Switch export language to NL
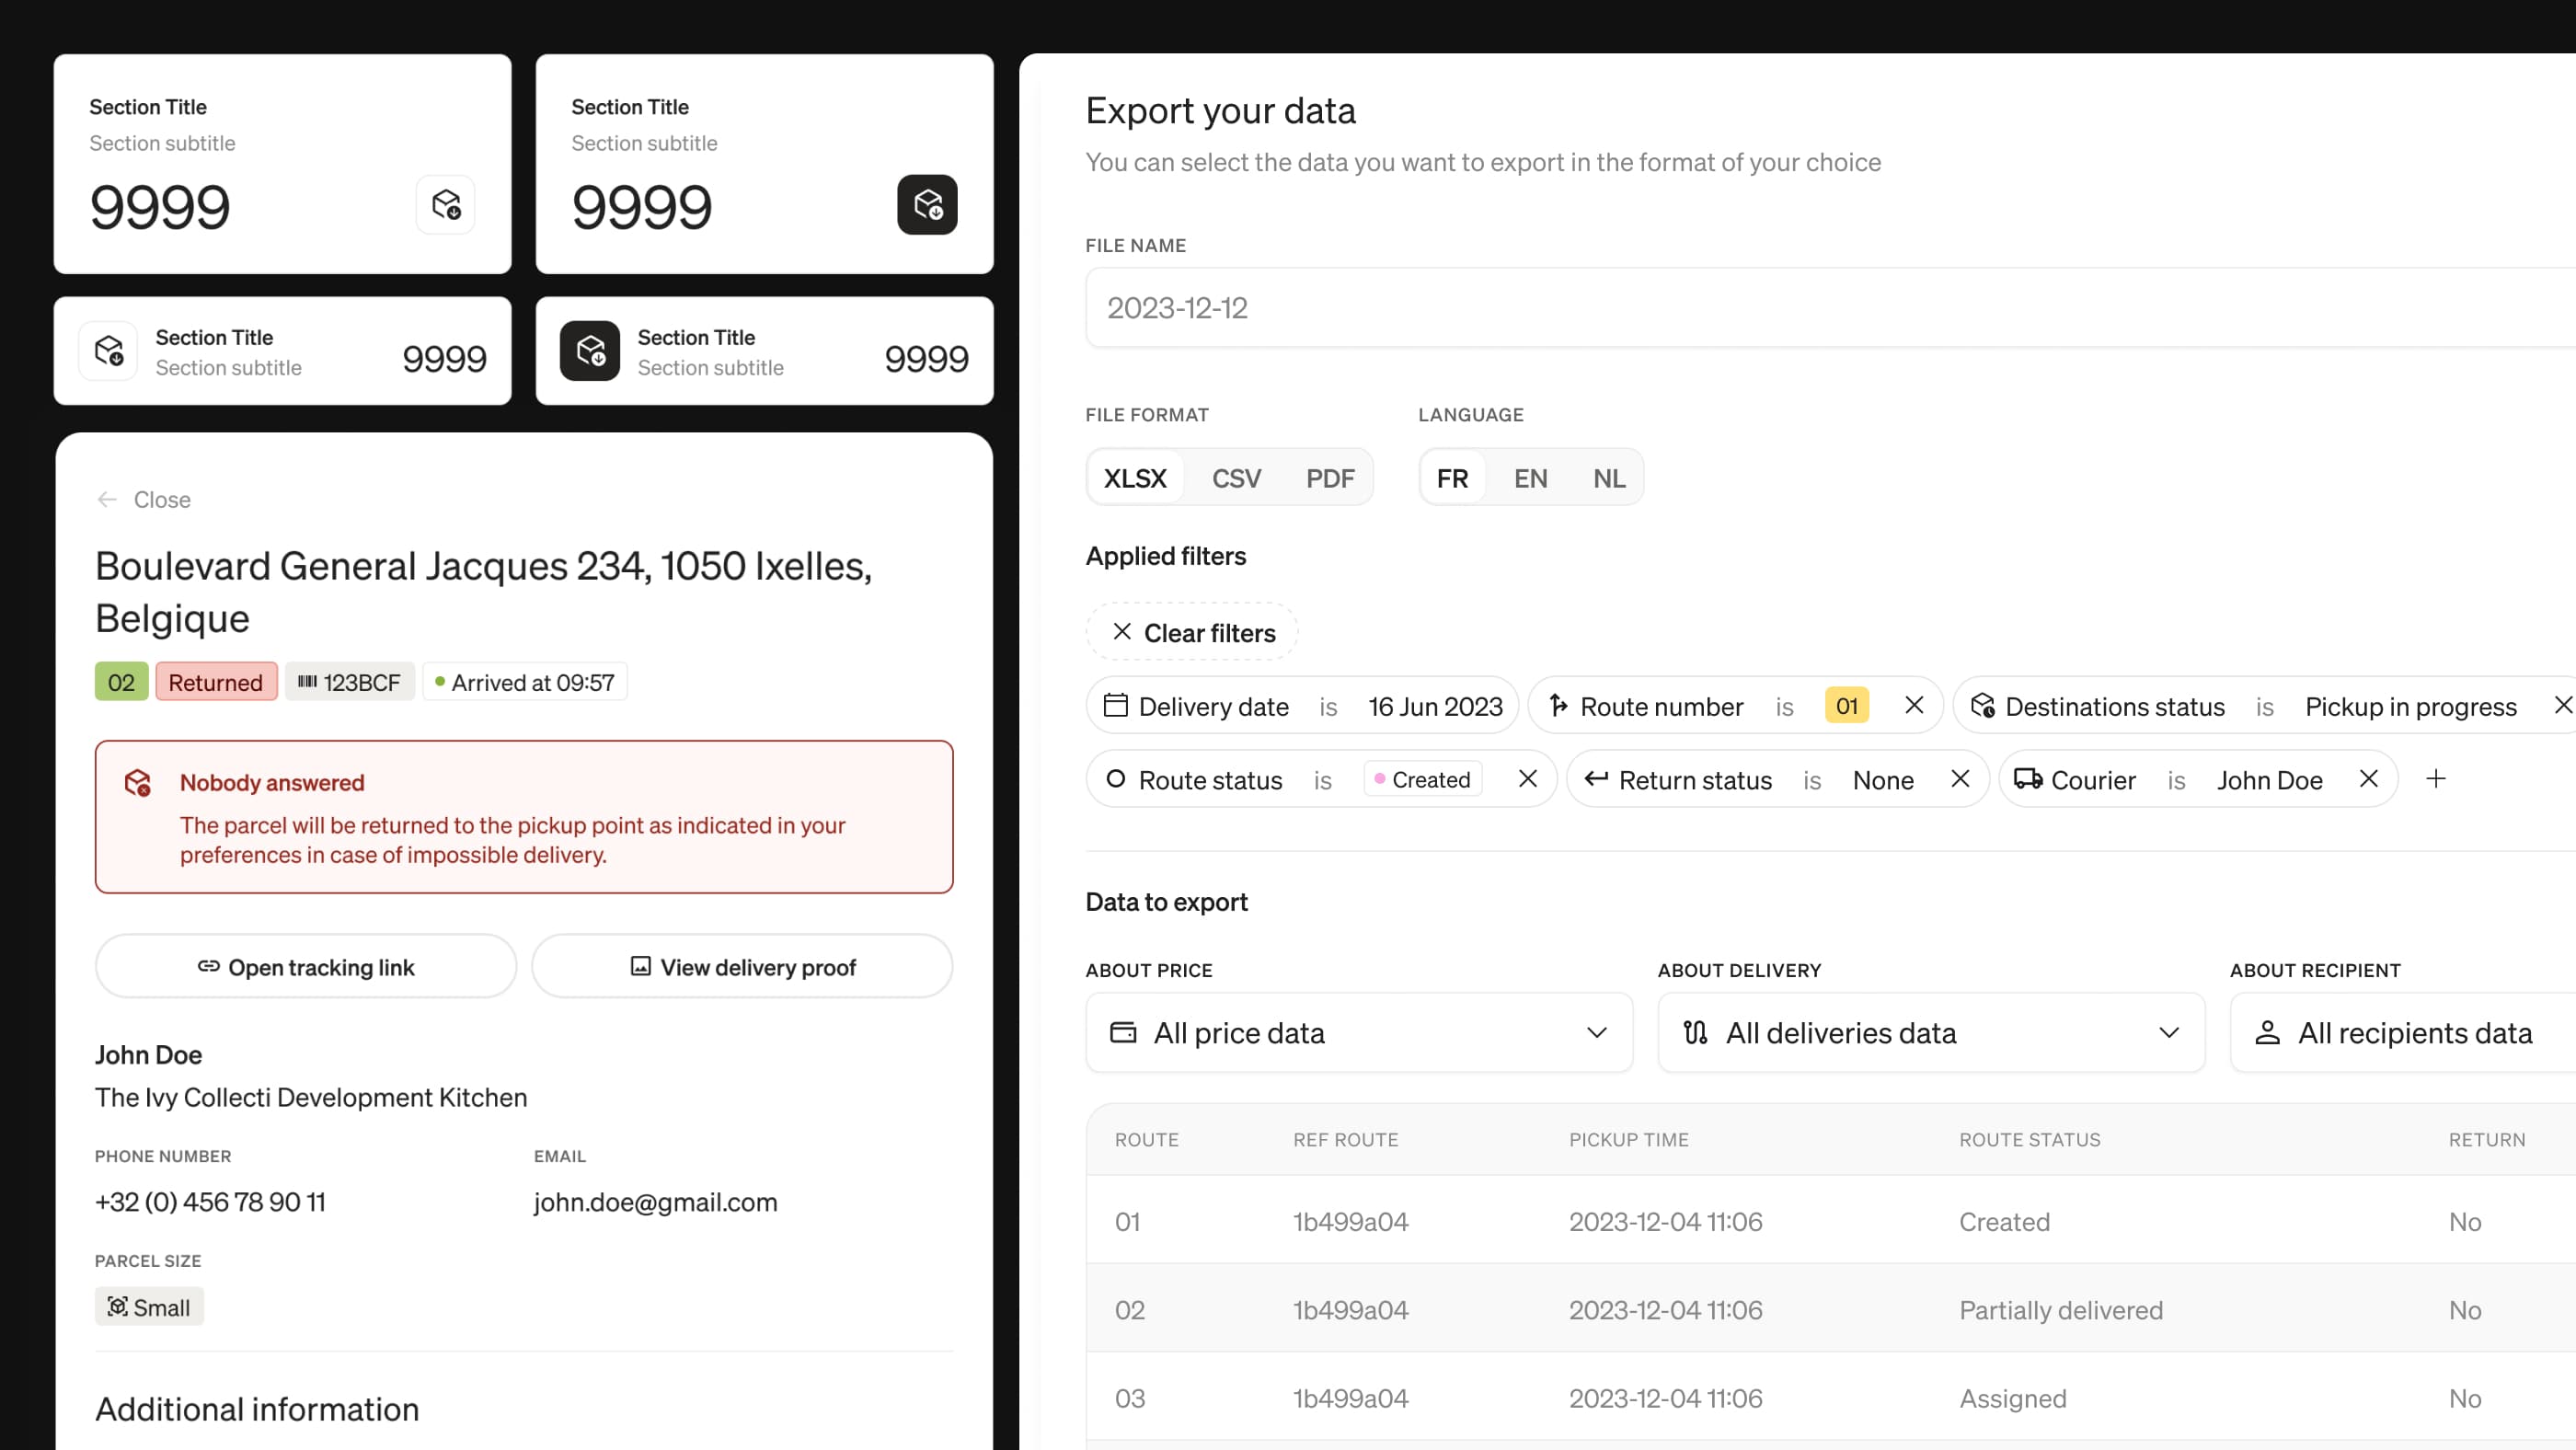 tap(1609, 477)
